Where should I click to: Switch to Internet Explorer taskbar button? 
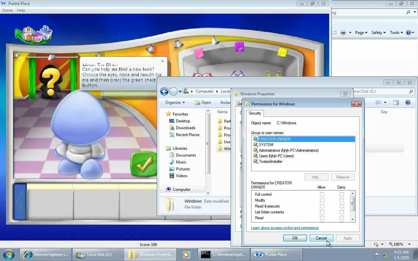click(45, 254)
